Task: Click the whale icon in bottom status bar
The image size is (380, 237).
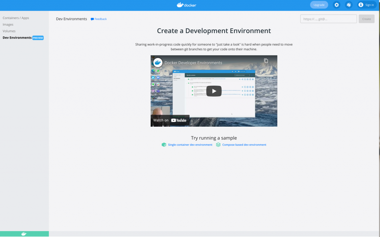Action: (x=24, y=234)
